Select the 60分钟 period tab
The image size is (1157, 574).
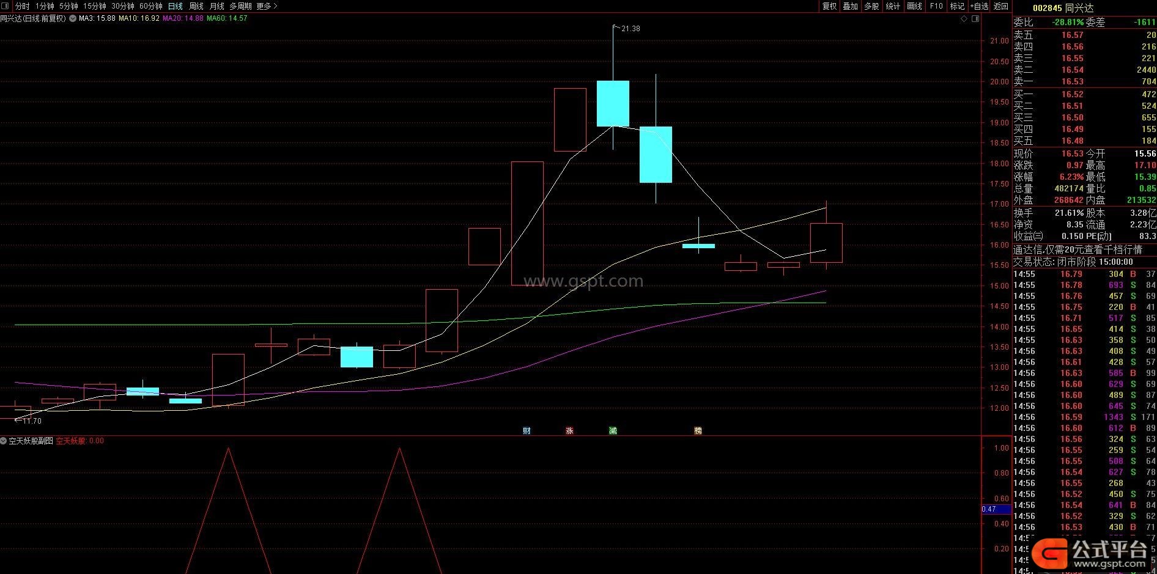(x=151, y=6)
